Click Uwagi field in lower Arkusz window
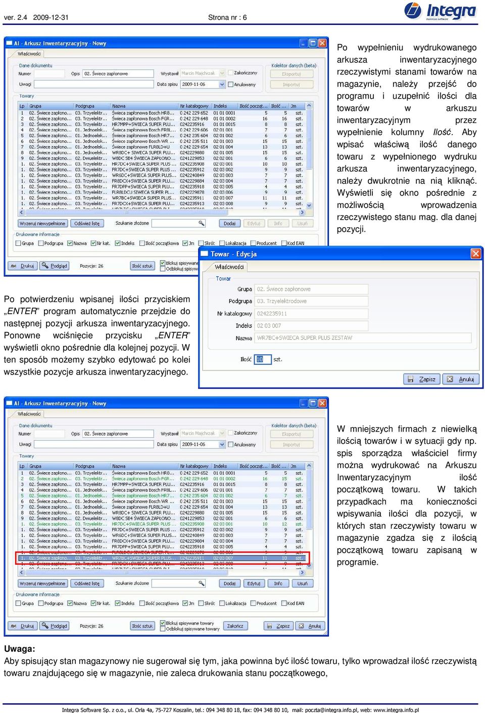 point(93,444)
